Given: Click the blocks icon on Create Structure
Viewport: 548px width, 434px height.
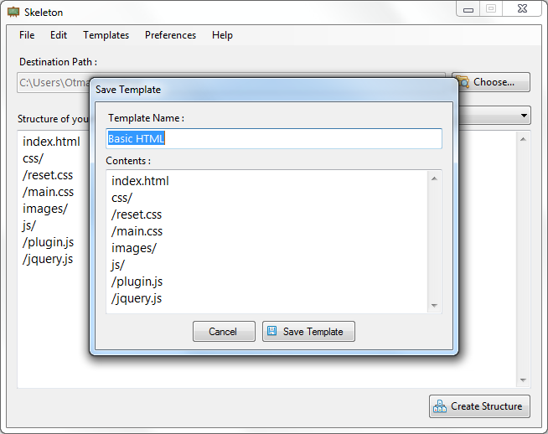Looking at the screenshot, I should coord(440,406).
